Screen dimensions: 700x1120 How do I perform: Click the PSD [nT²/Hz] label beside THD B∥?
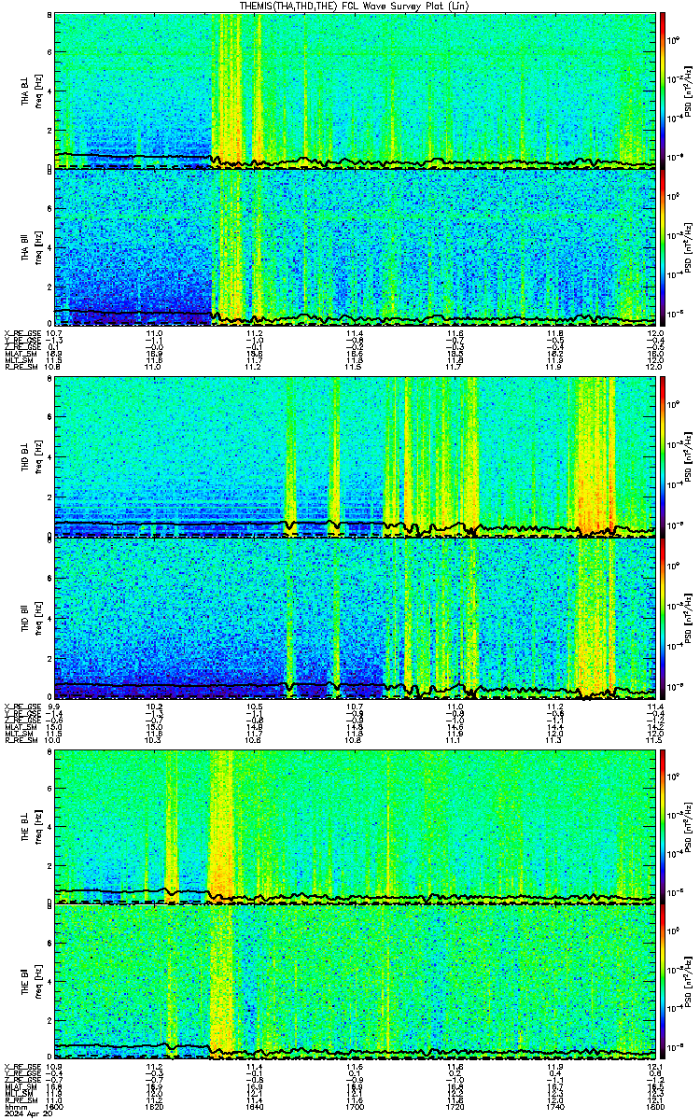click(689, 618)
